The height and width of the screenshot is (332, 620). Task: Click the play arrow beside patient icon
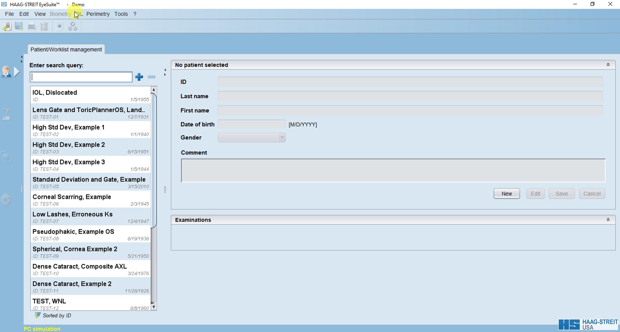click(17, 72)
